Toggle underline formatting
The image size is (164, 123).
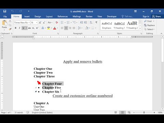tap(23, 28)
